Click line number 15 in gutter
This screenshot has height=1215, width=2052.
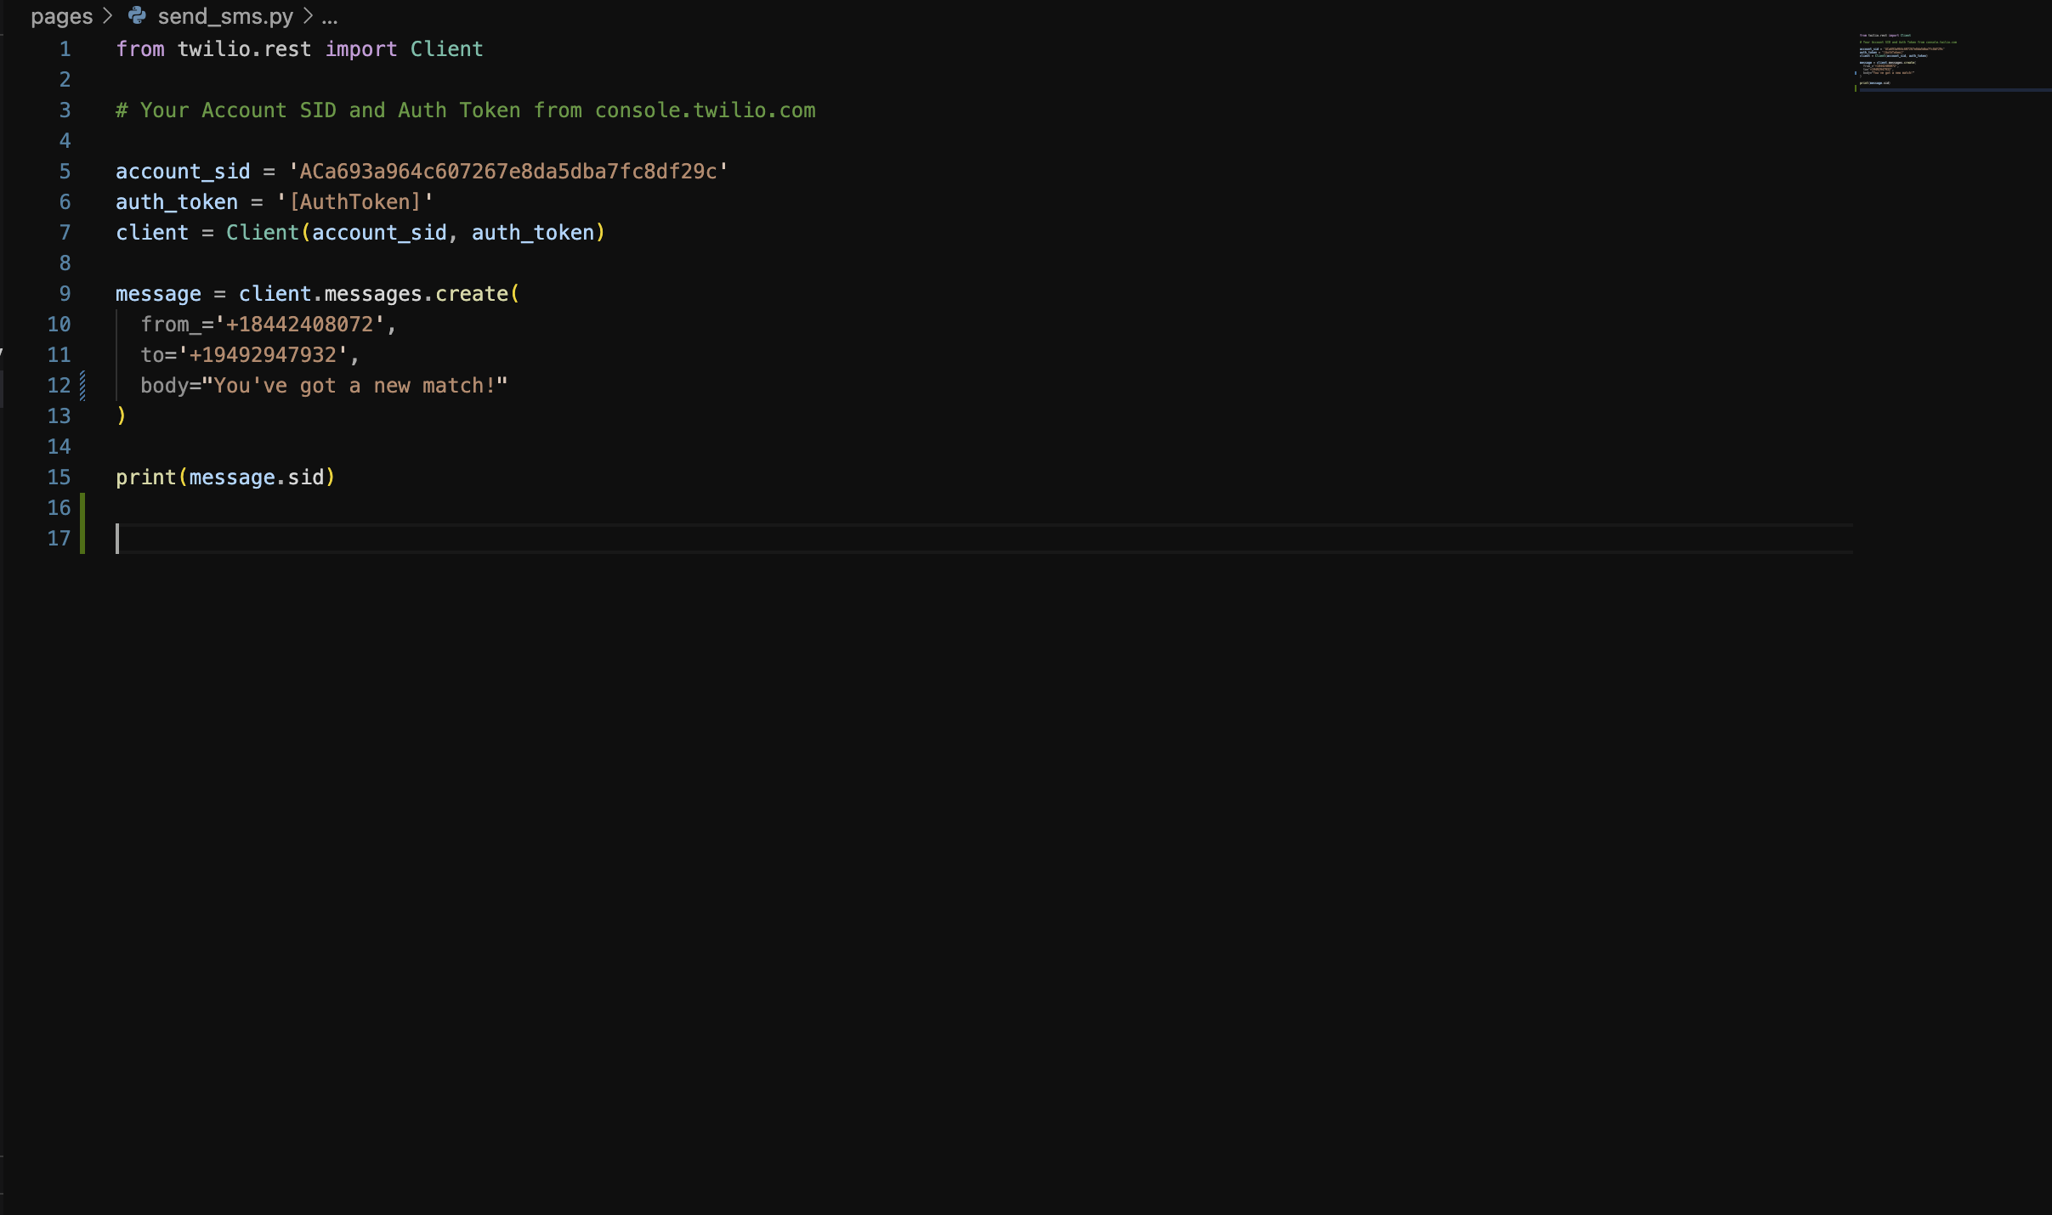pyautogui.click(x=59, y=478)
